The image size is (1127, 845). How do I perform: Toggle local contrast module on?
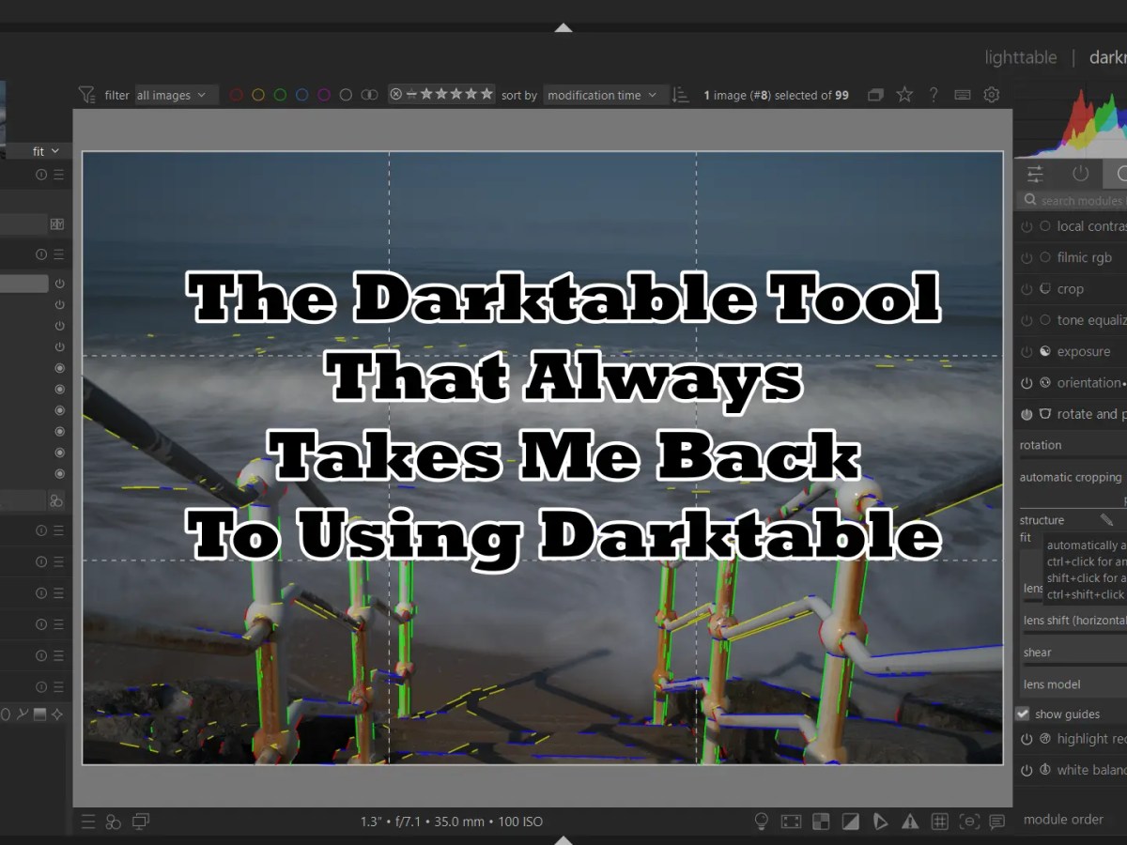1027,226
